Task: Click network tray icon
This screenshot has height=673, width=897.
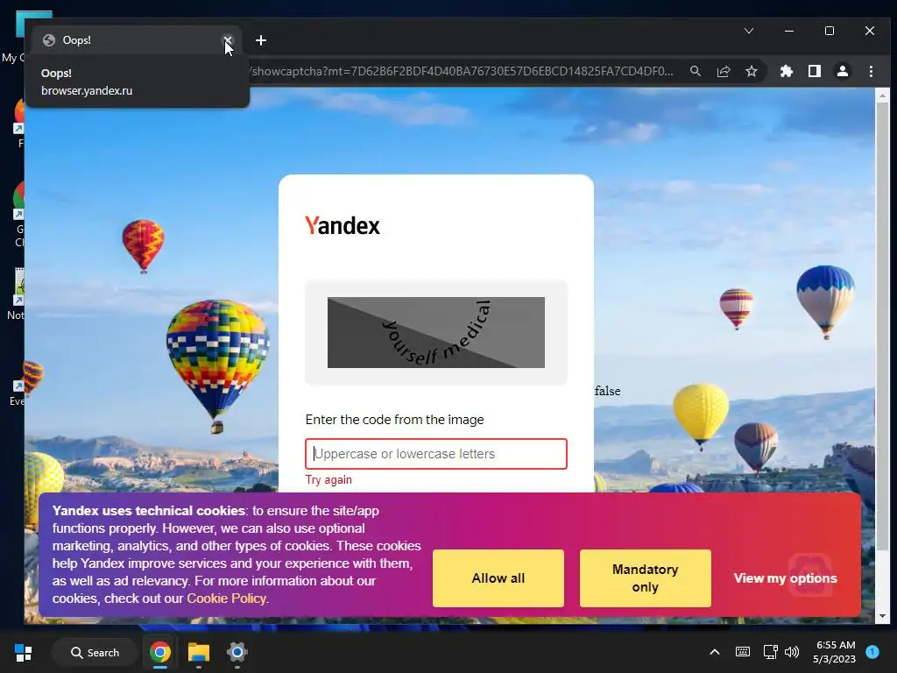Action: (x=770, y=652)
